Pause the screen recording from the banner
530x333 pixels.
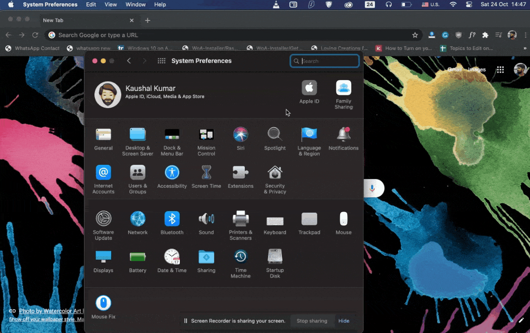click(x=186, y=321)
